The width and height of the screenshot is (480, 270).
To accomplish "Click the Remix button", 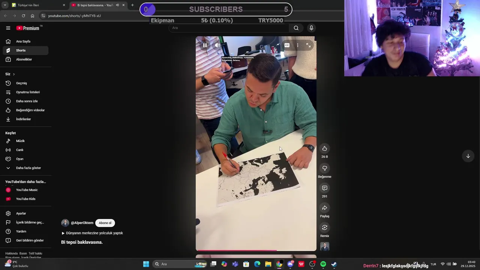I will pos(325,228).
